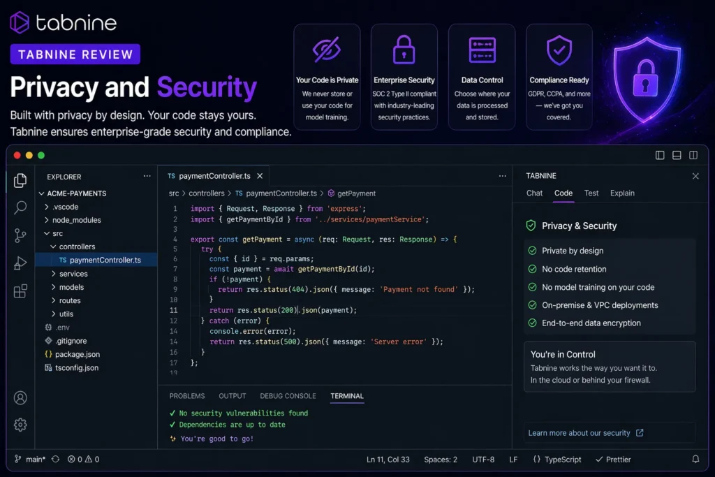Select the TERMINAL panel tab
Viewport: 715px width, 477px height.
coord(347,396)
